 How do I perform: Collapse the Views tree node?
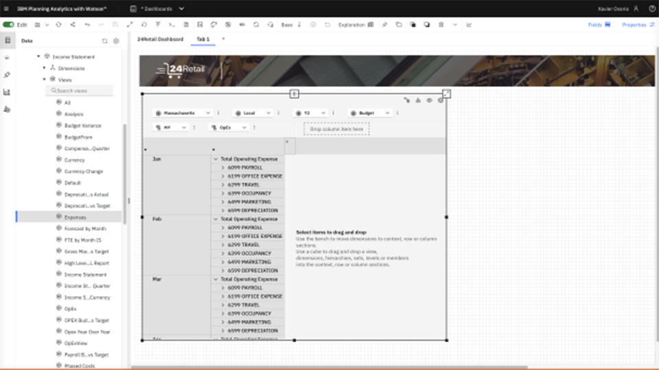[x=44, y=79]
